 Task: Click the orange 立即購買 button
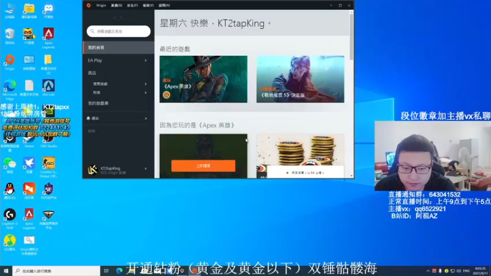coord(203,166)
